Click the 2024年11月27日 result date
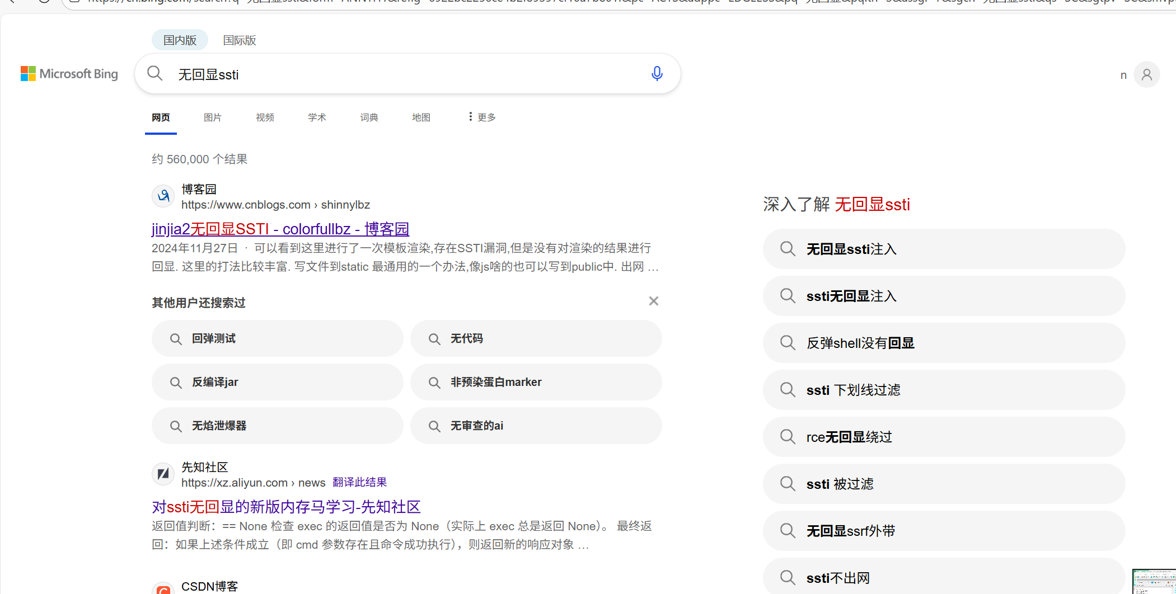Screen dimensions: 1176x594 point(195,248)
